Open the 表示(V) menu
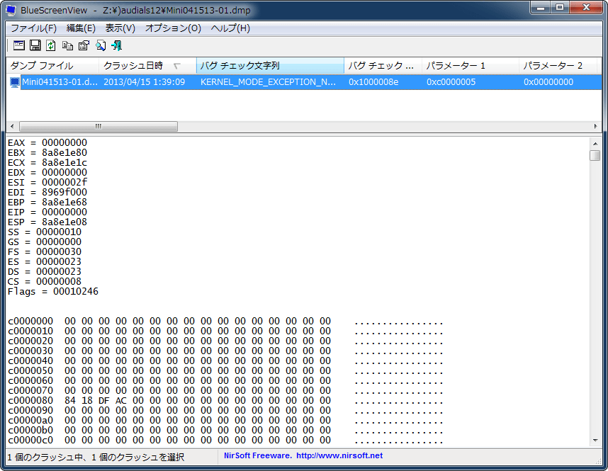Image resolution: width=608 pixels, height=471 pixels. [120, 28]
